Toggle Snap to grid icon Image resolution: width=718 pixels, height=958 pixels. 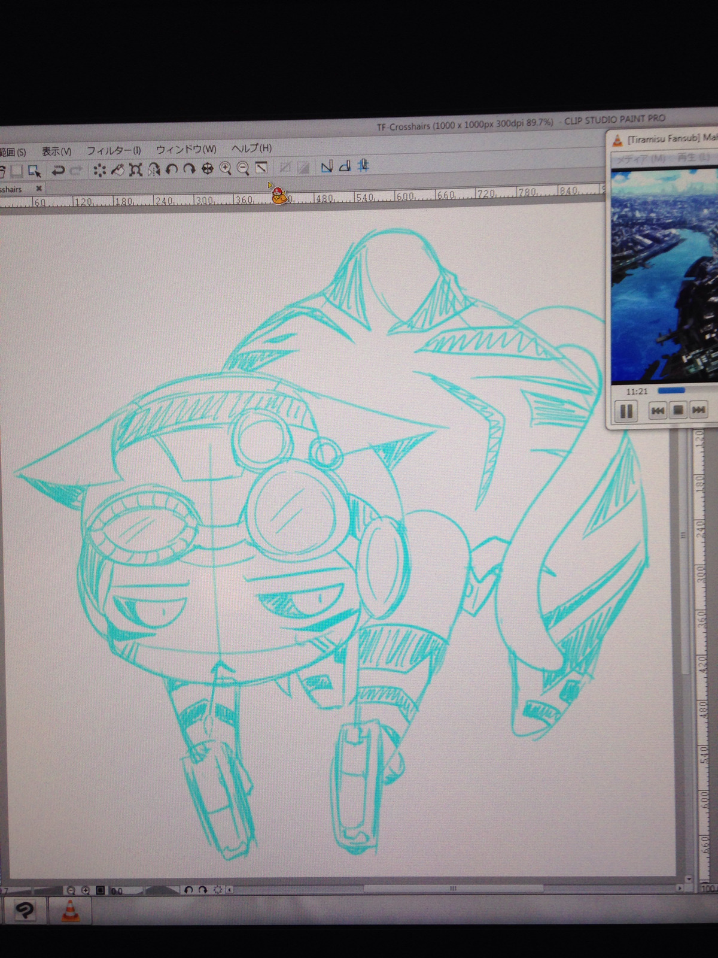[364, 166]
